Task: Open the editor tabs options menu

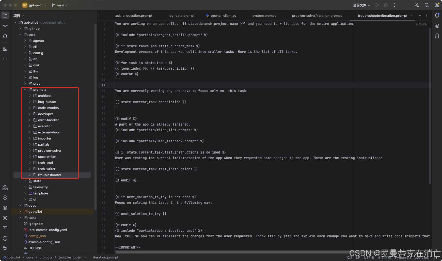Action: 427,16
